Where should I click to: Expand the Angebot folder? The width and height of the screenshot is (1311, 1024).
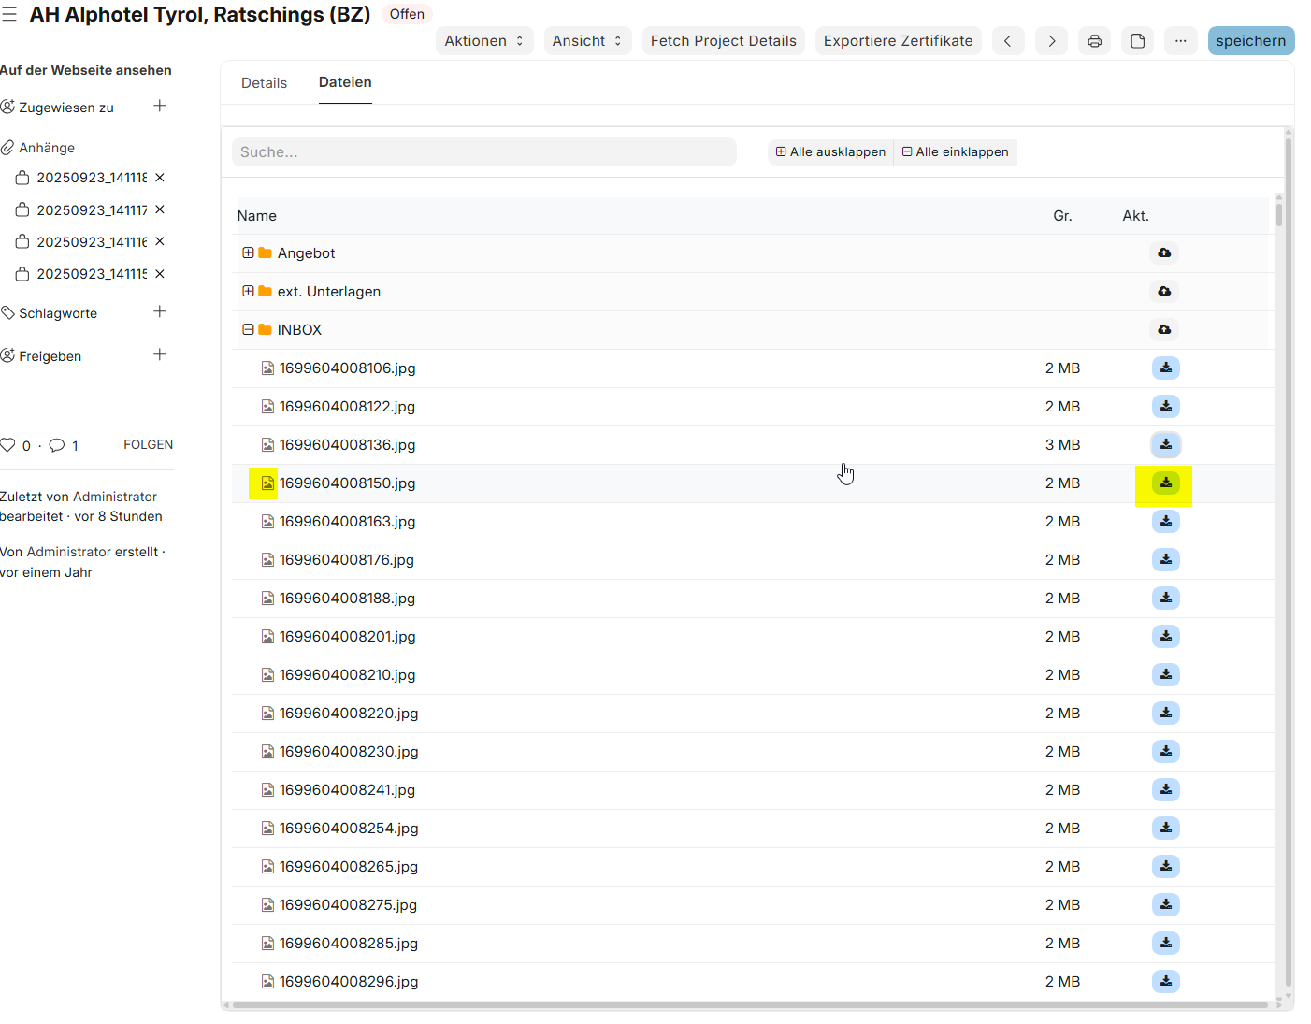248,253
